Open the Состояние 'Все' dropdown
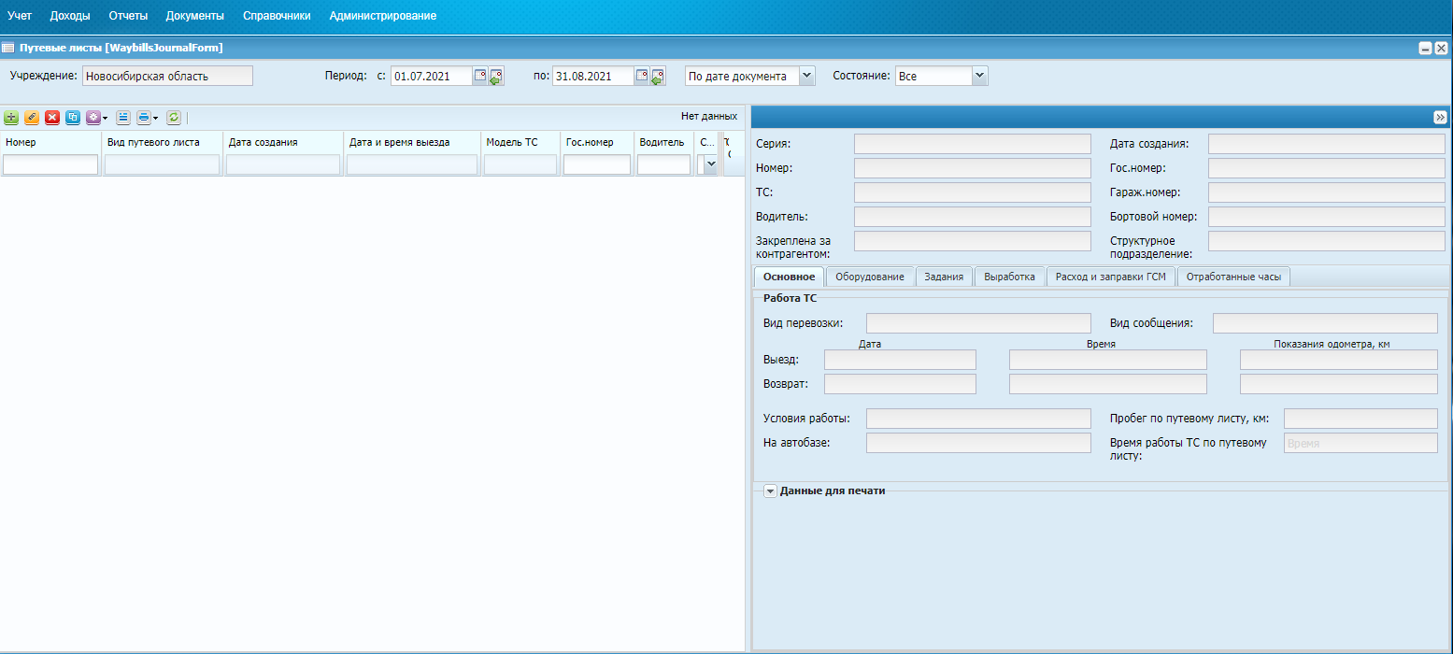Viewport: 1453px width, 654px height. pos(979,76)
